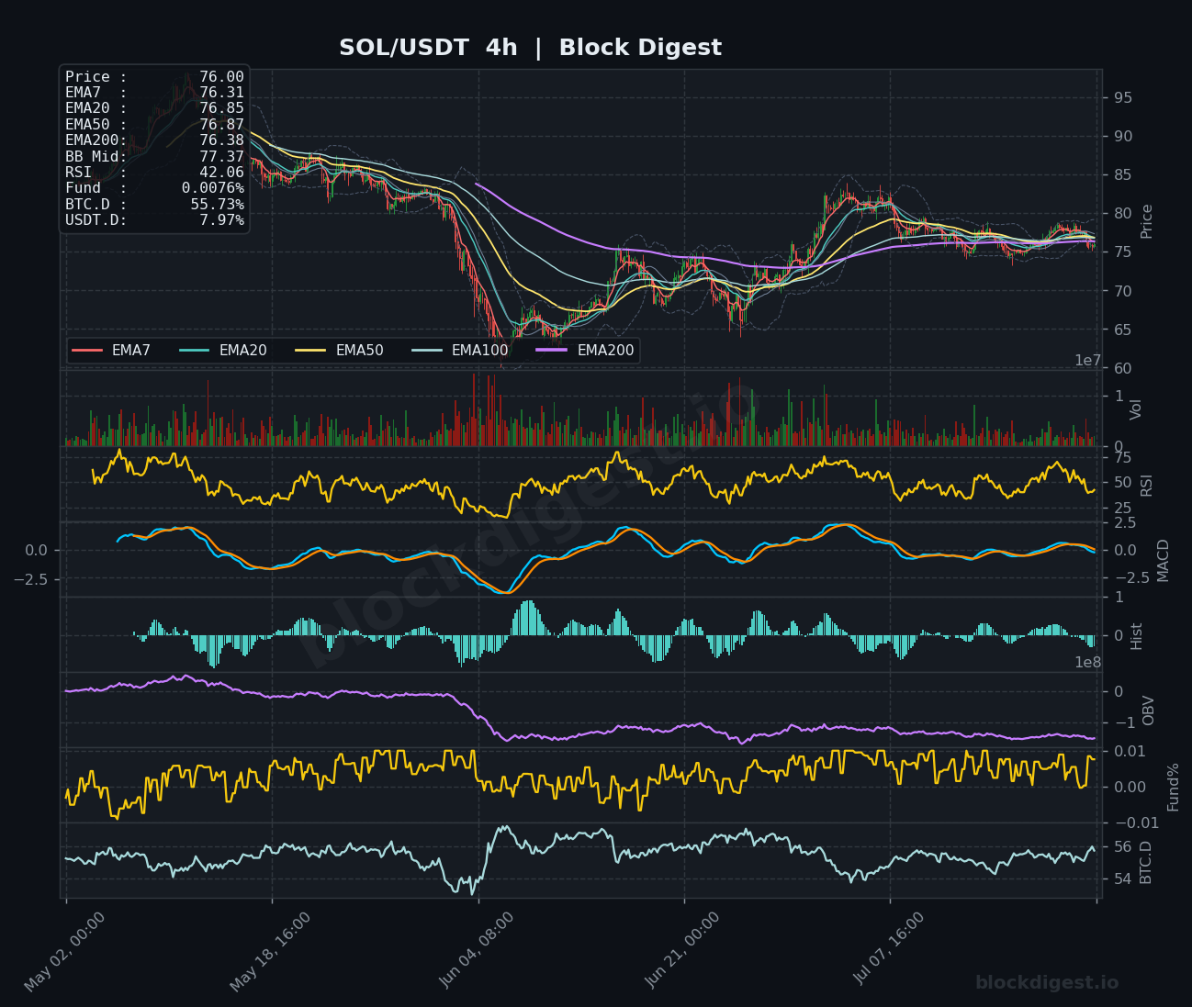Click the Price axis label
This screenshot has height=1007, width=1192.
[1146, 221]
